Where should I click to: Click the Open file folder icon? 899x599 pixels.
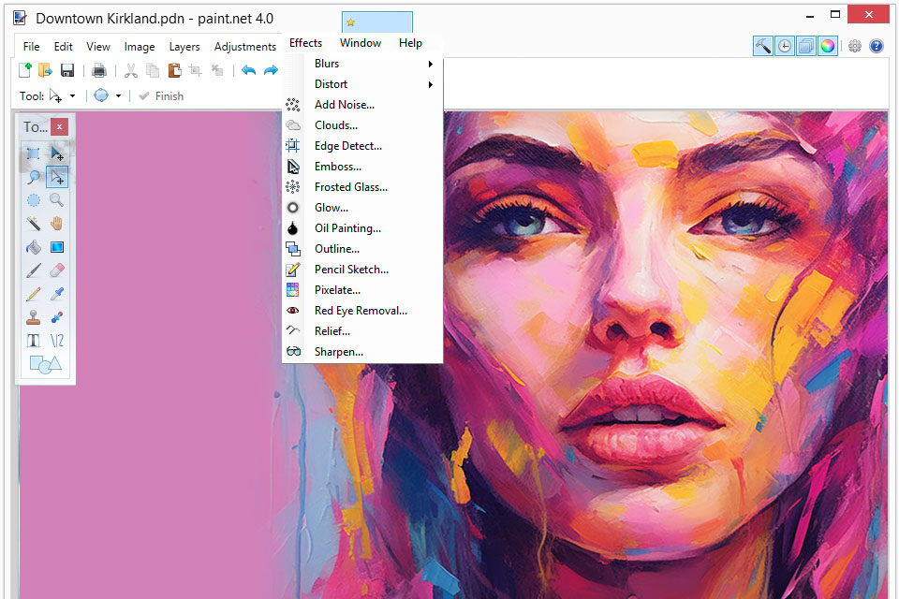click(x=45, y=70)
